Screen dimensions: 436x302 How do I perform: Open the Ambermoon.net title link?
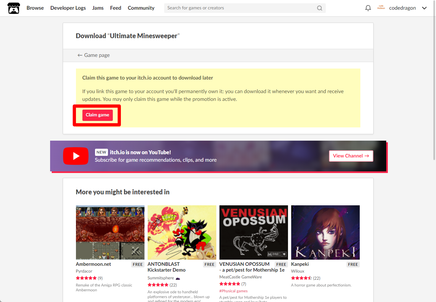coord(93,264)
